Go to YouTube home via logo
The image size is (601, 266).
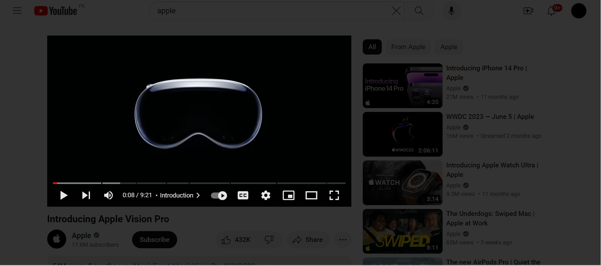(56, 11)
